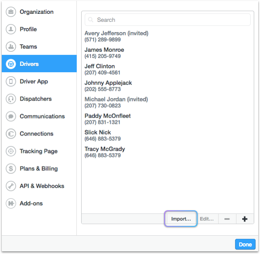Click the plus icon to add driver
260x254 pixels.
point(245,219)
